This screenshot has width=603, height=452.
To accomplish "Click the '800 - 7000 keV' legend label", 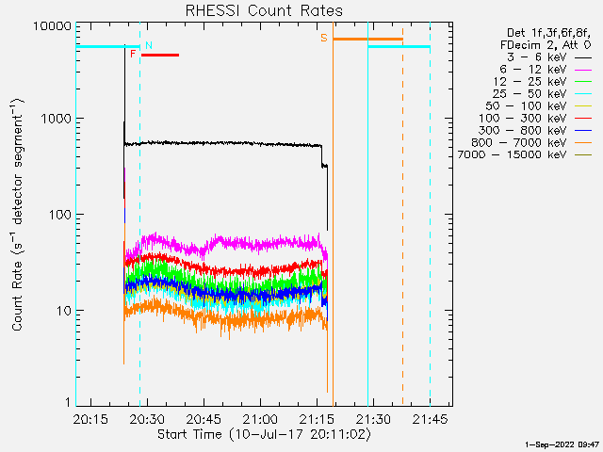I will click(x=519, y=142).
